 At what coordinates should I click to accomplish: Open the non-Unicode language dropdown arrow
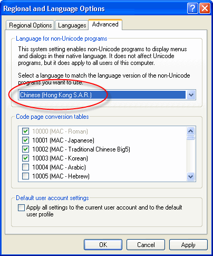tap(191, 95)
